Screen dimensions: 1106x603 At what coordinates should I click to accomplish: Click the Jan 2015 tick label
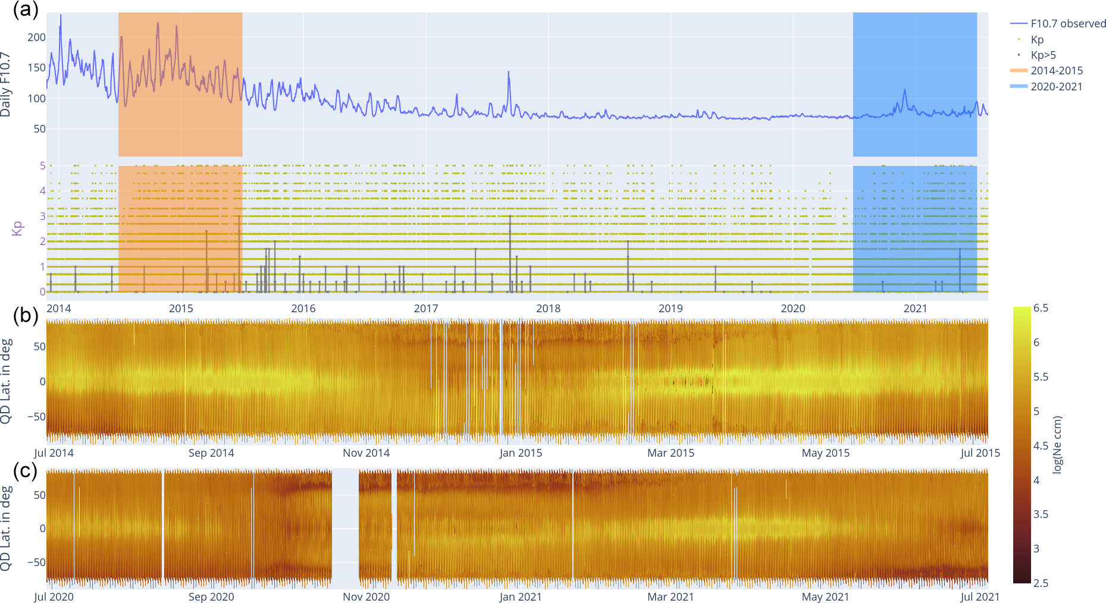(521, 453)
